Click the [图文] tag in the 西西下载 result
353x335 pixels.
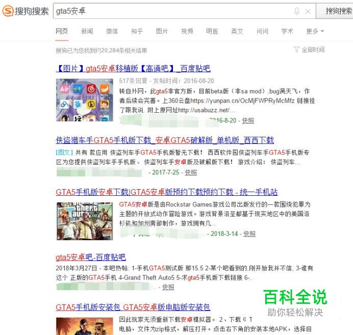[x=64, y=152]
